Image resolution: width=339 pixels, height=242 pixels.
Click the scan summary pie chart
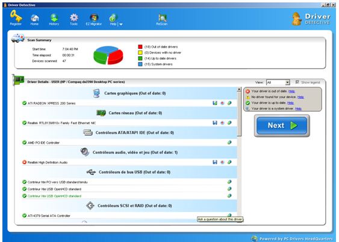coord(108,56)
